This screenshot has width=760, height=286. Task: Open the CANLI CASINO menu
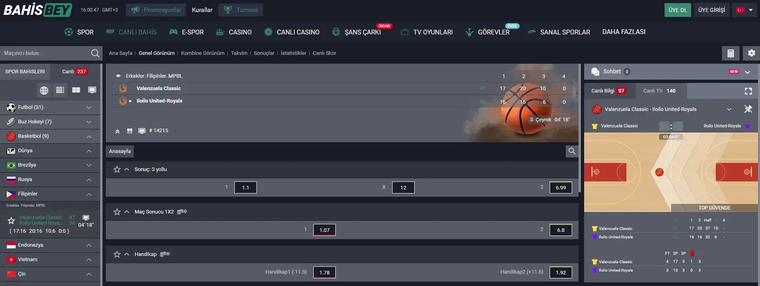click(x=292, y=32)
